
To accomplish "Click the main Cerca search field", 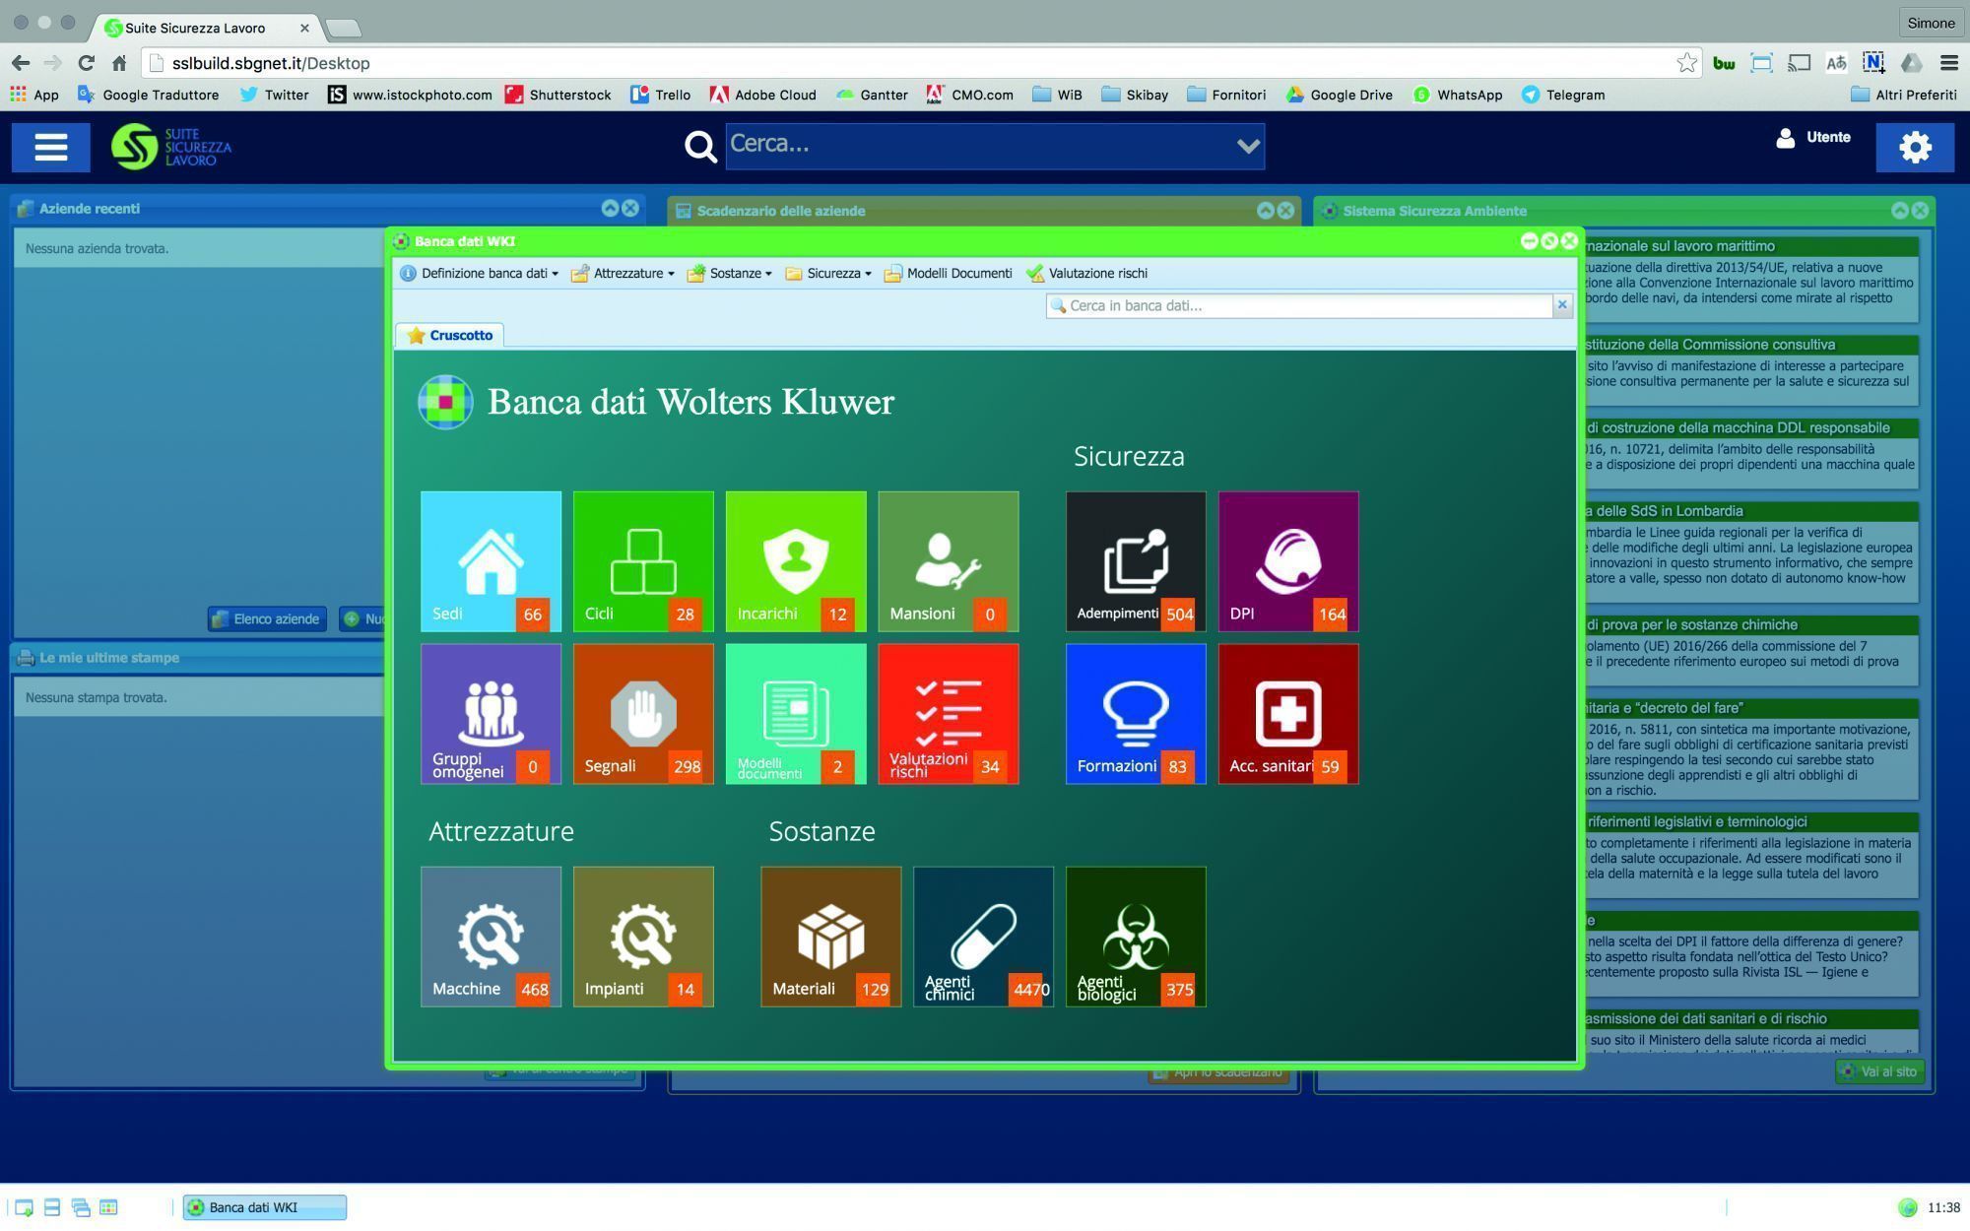I will coord(995,146).
